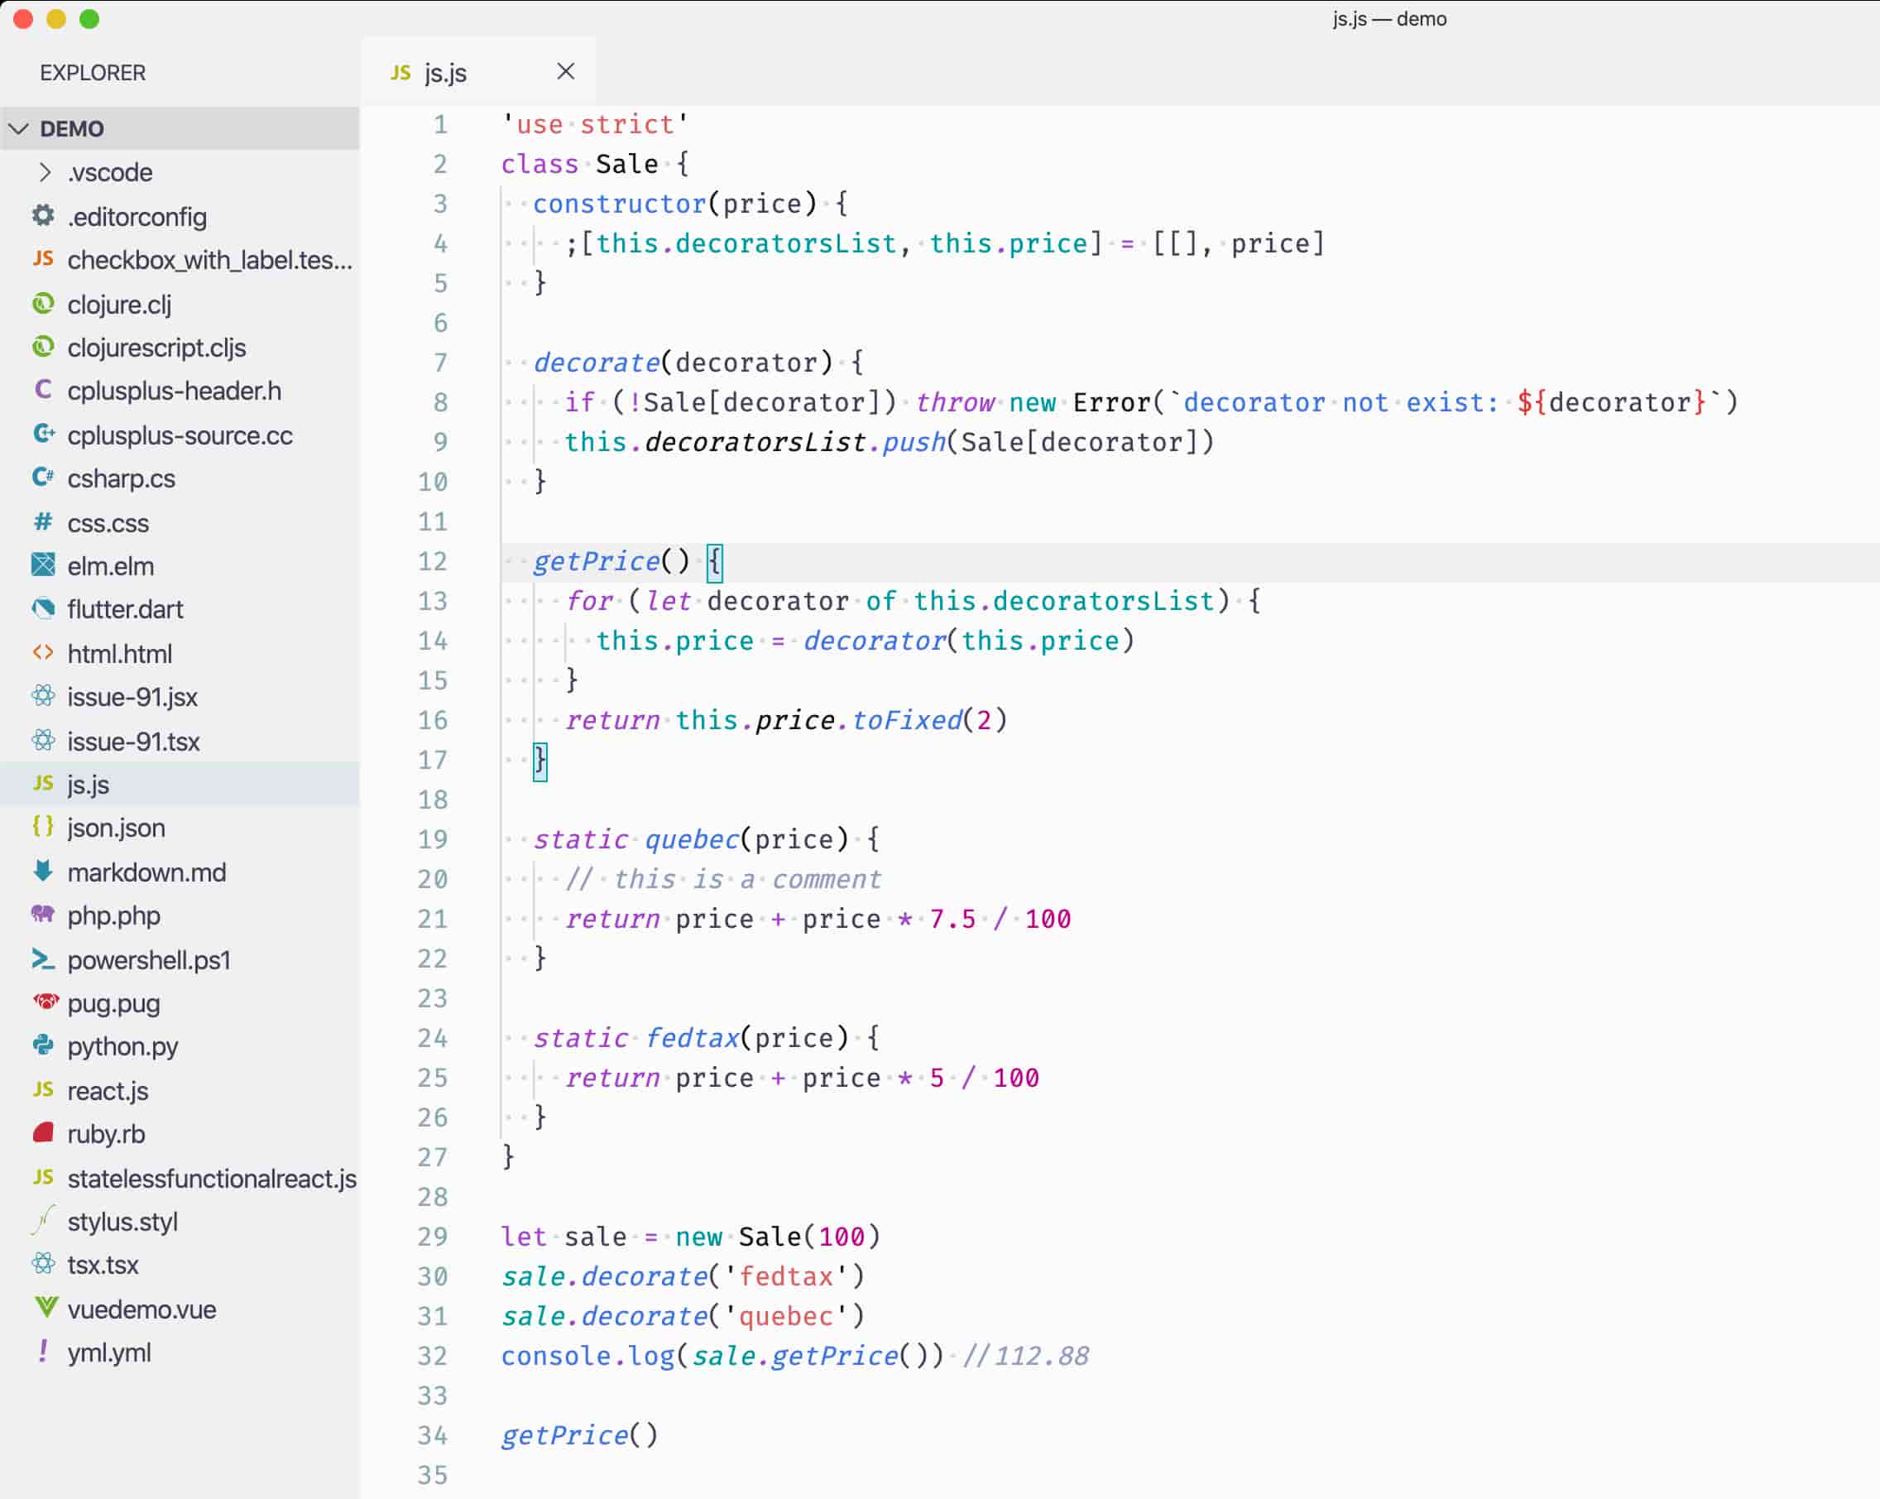The image size is (1880, 1499).
Task: Open csharp.cs file name
Action: 121,478
